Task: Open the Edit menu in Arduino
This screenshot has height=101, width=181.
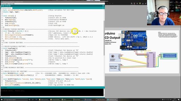Action: tap(4, 4)
